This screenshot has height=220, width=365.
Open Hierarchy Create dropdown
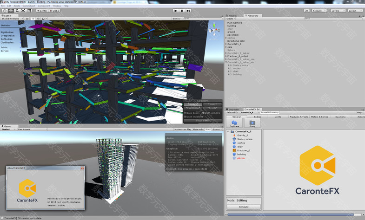pos(231,19)
